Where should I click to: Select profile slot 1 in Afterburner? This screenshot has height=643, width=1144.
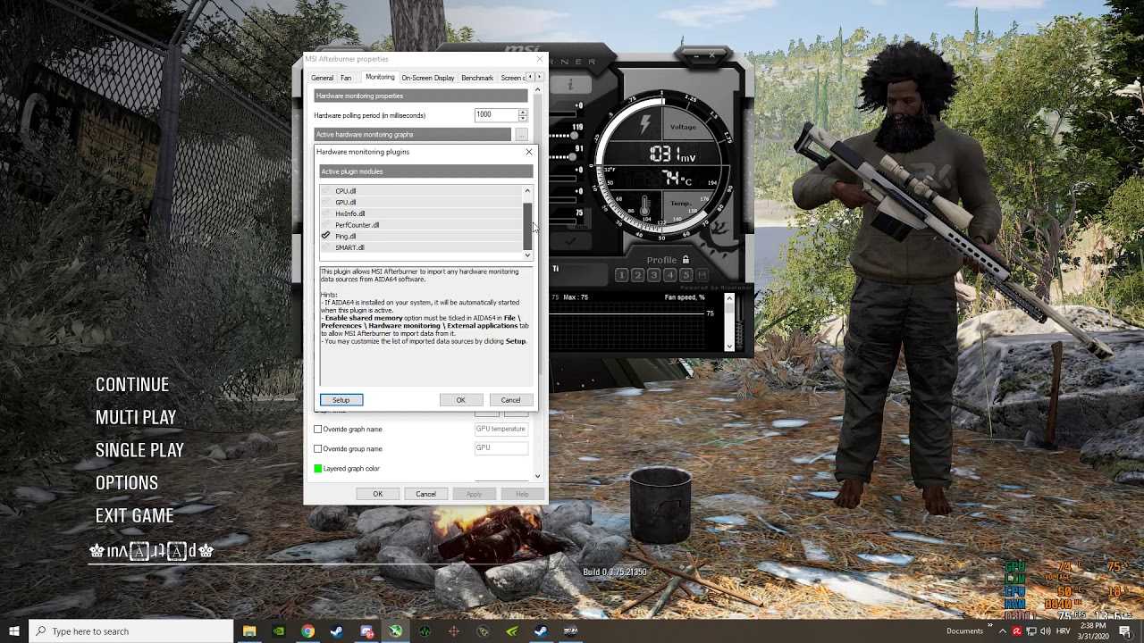tap(622, 275)
